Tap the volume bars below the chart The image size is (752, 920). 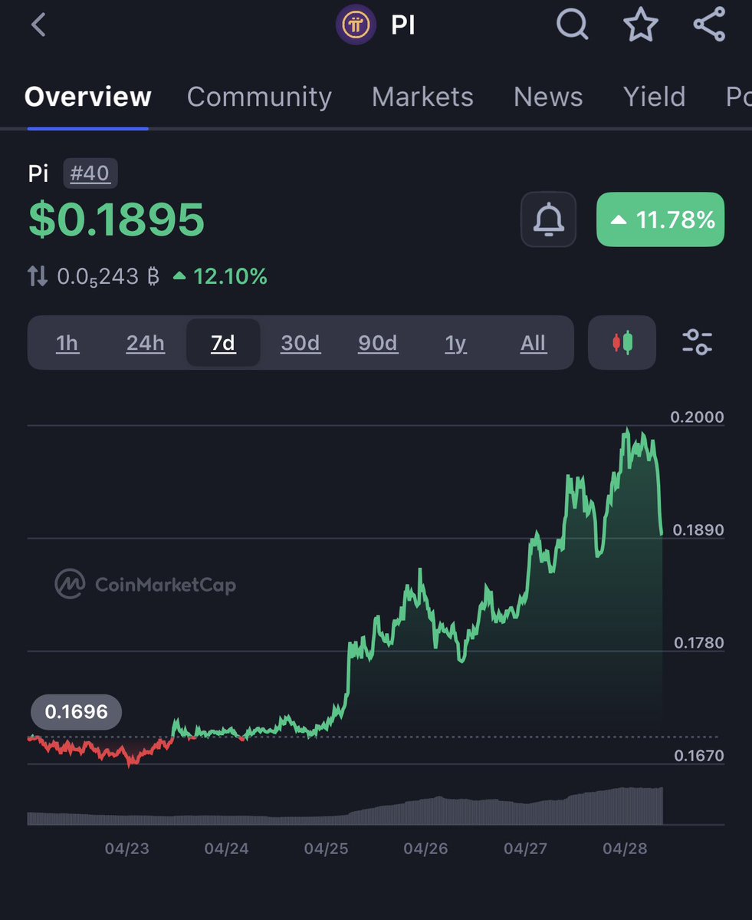click(345, 806)
